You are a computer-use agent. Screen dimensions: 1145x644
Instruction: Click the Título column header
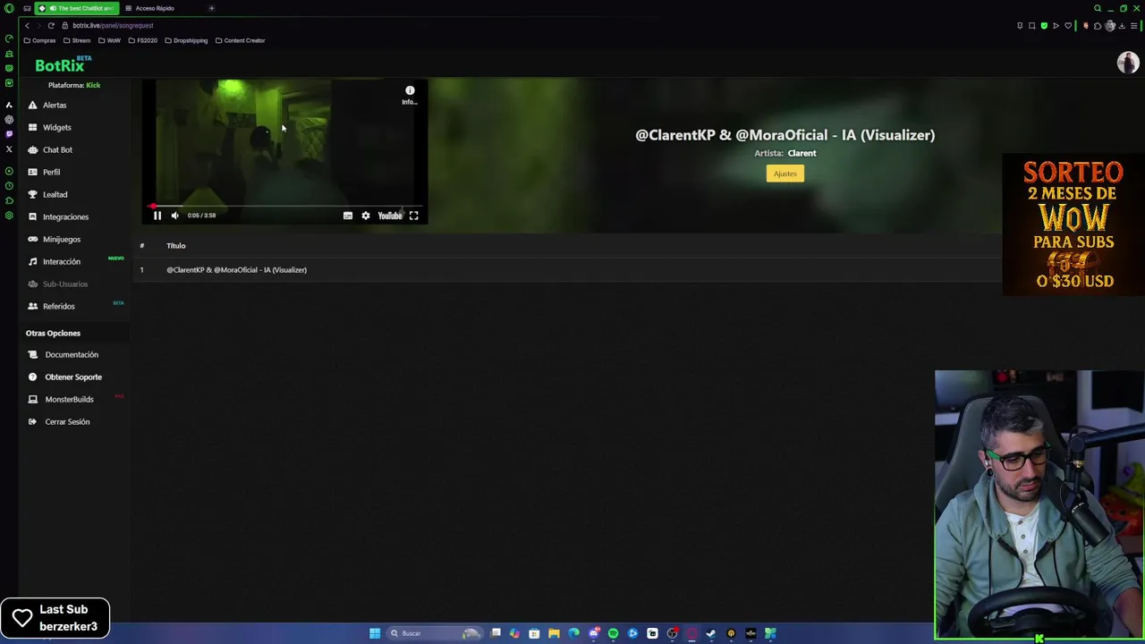(x=175, y=245)
